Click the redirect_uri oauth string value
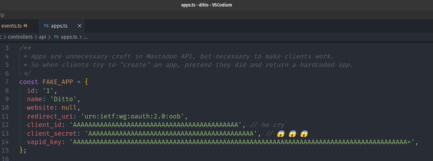The image size is (433, 161). [133, 116]
